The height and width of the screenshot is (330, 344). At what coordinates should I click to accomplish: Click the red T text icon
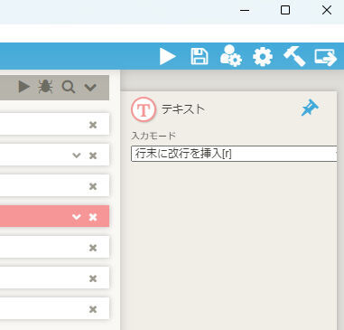pyautogui.click(x=144, y=109)
